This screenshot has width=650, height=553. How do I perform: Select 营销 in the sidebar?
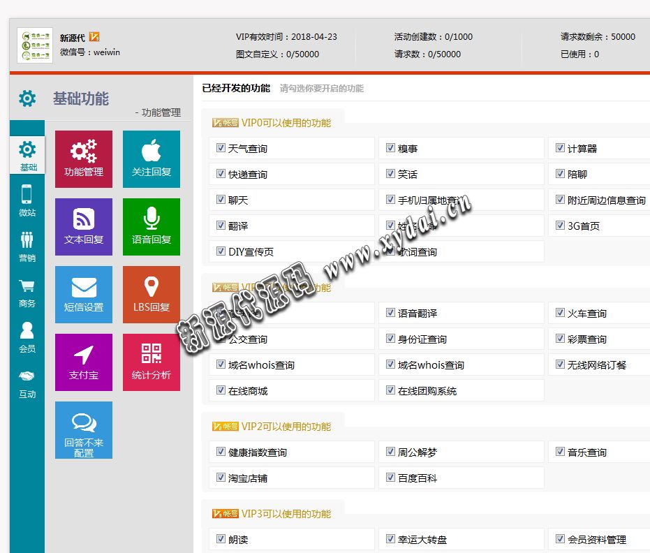pyautogui.click(x=27, y=246)
